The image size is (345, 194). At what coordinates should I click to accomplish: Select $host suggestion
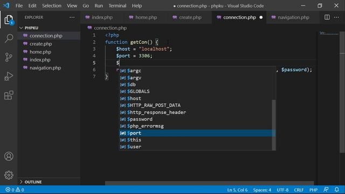tap(196, 99)
